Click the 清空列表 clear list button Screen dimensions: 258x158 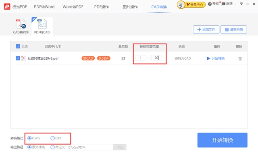234,29
